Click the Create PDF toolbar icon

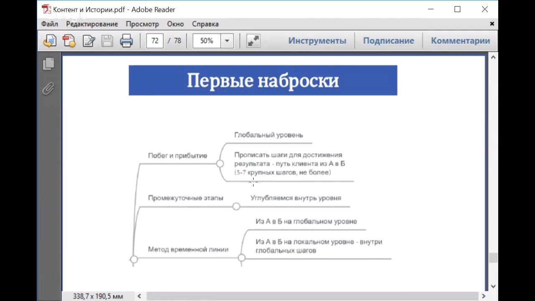coord(69,41)
